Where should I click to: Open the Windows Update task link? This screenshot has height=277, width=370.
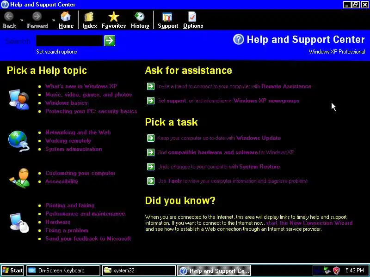[x=259, y=138]
